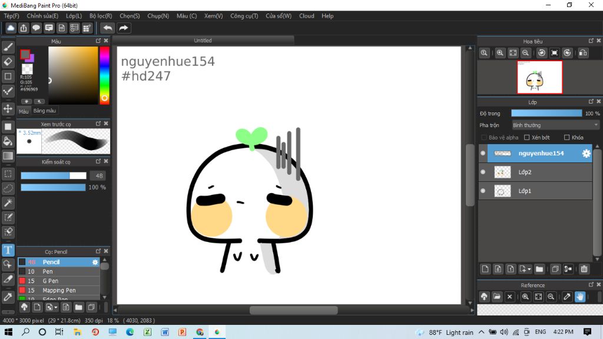Click the brush size value field 48
The image size is (603, 339).
coord(99,175)
